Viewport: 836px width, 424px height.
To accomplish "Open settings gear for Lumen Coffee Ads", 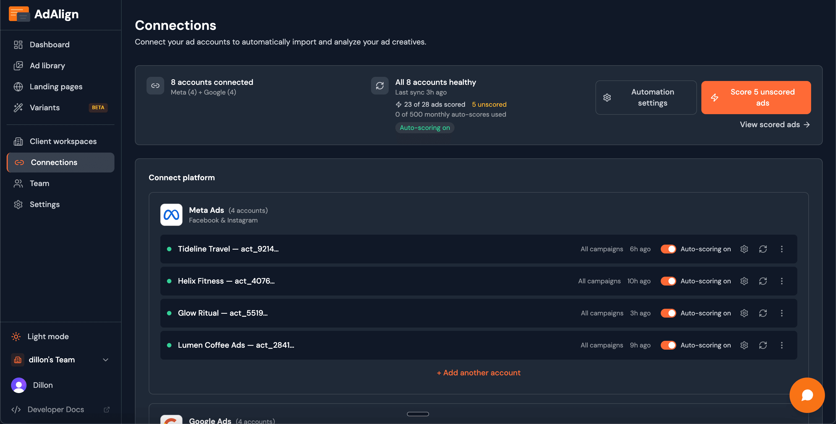I will (x=744, y=345).
